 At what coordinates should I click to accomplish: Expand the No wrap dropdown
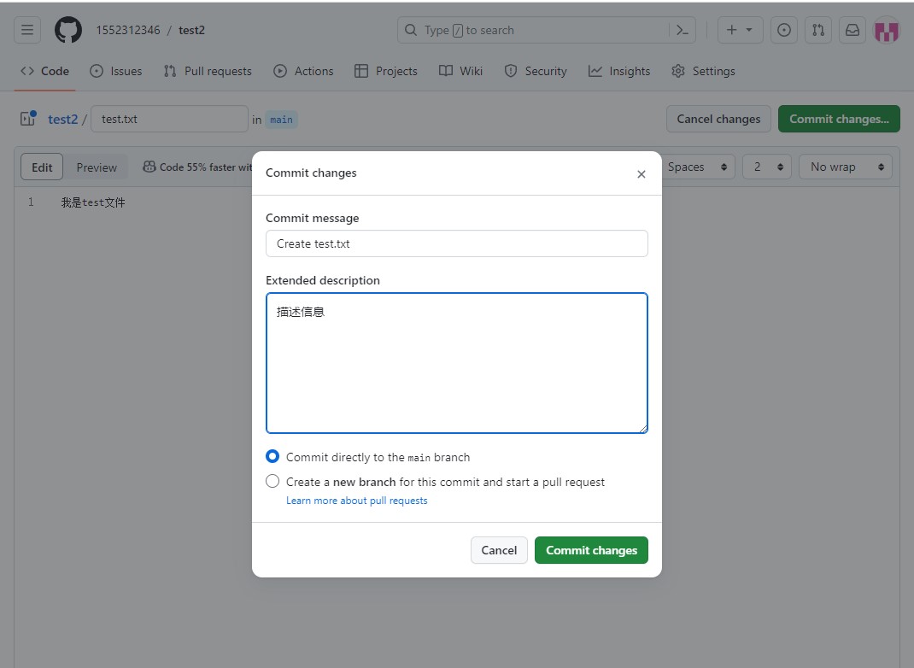(845, 167)
